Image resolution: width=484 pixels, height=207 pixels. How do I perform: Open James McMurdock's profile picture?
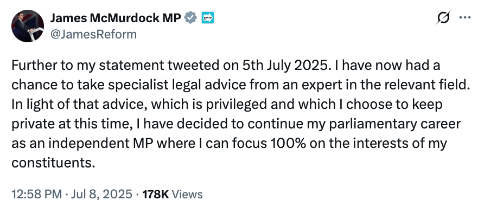28,26
